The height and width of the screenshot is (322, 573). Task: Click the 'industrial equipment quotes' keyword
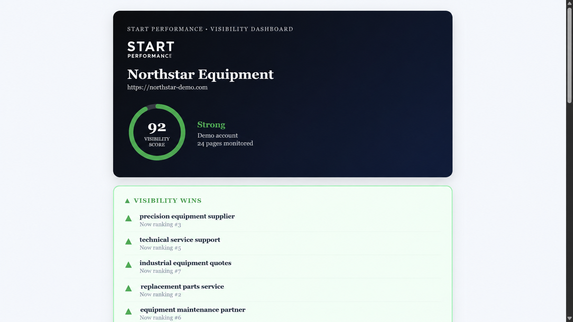click(185, 263)
